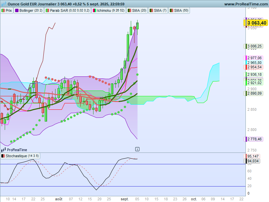The height and width of the screenshot is (202, 269).
Task: Open the info 'i' icon on chart
Action: [x=137, y=149]
